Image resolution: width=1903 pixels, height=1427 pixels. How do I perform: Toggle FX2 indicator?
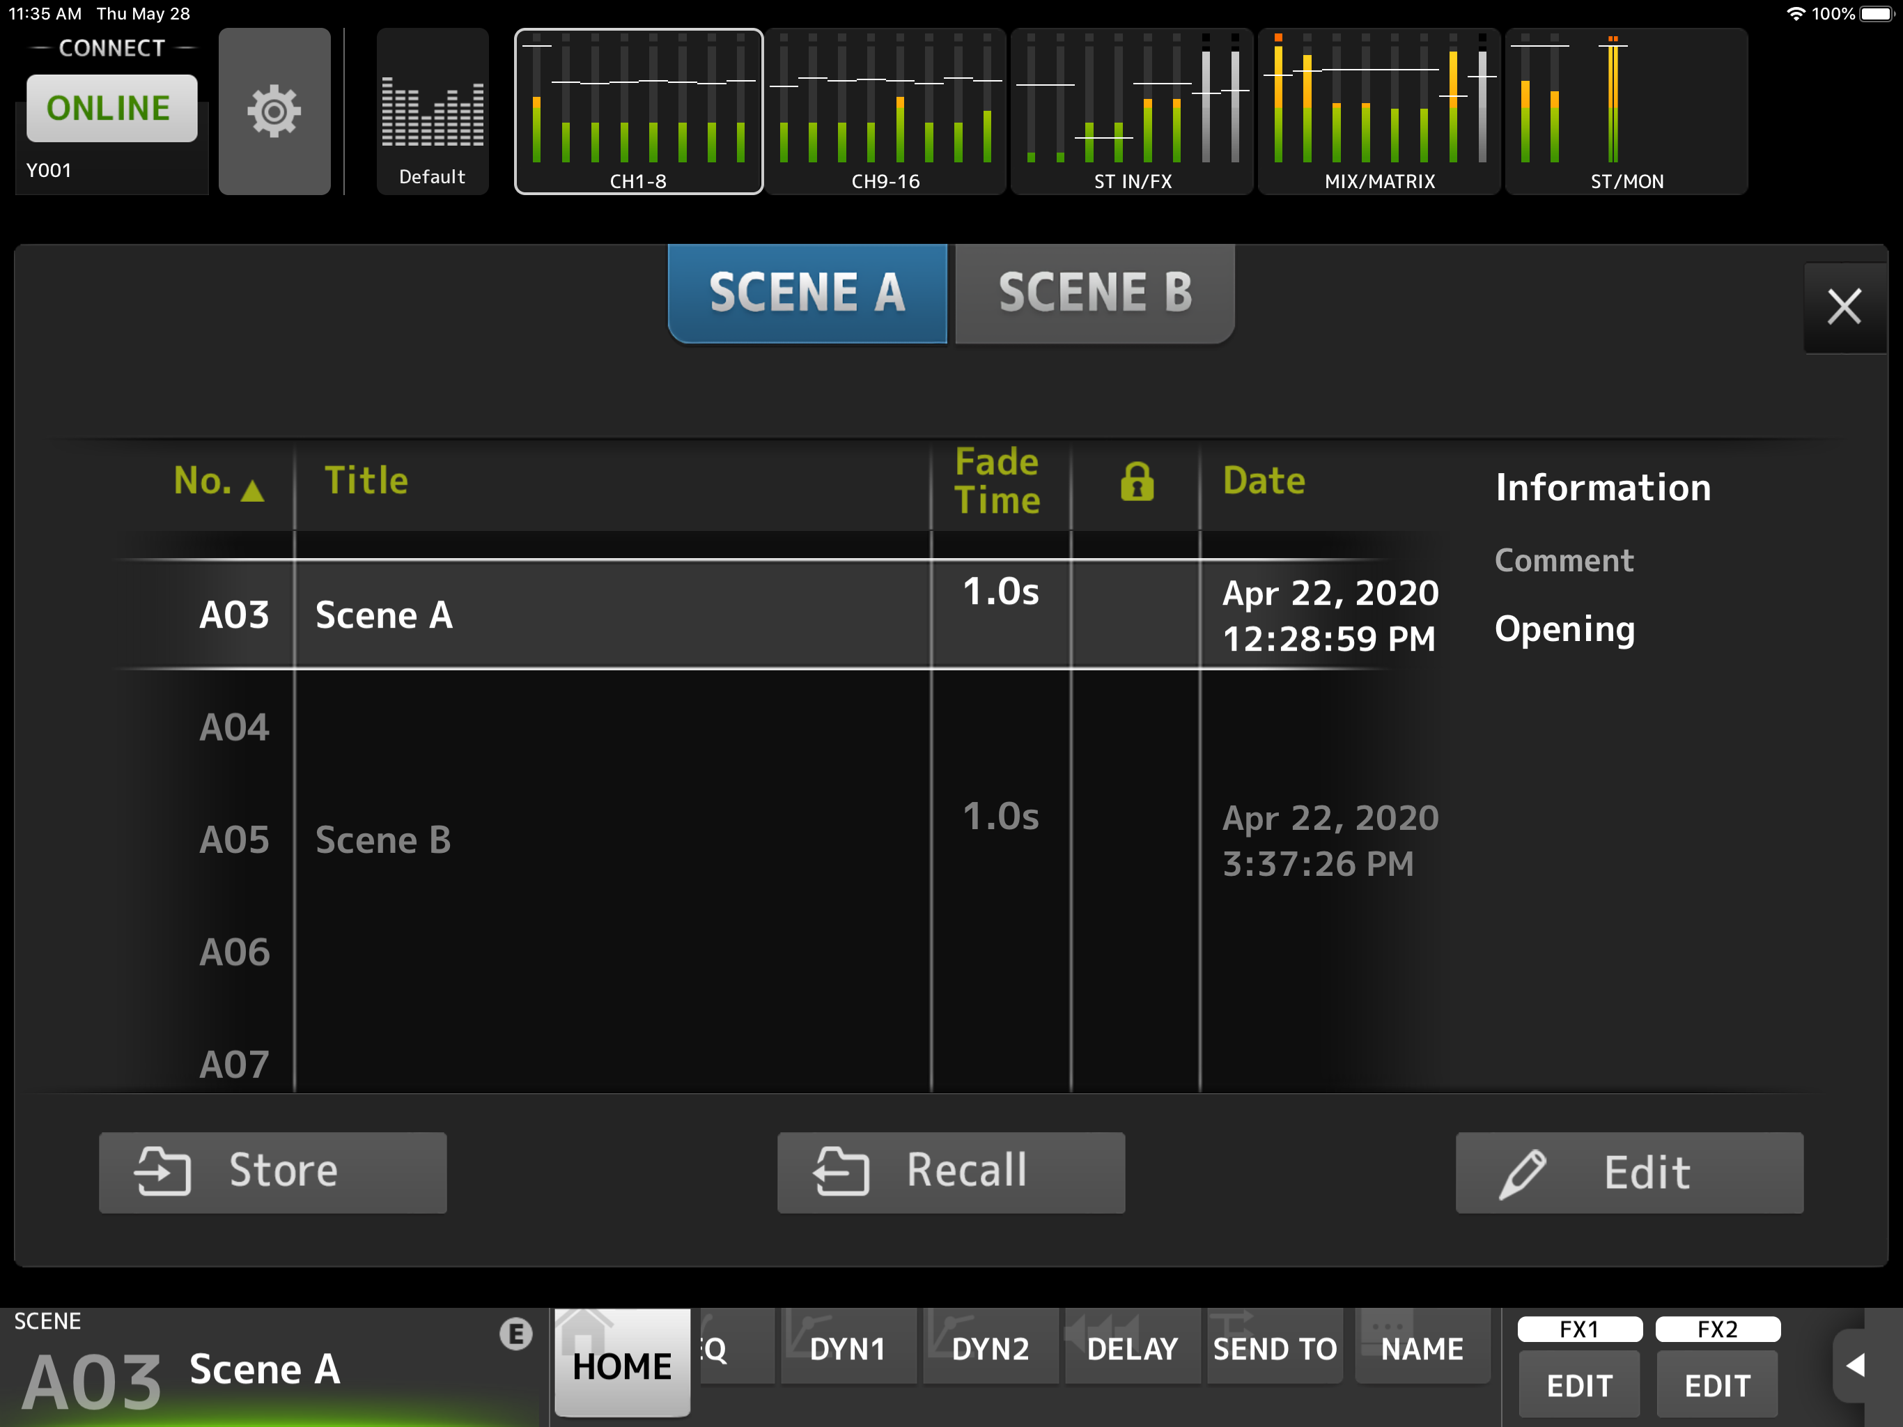coord(1717,1329)
